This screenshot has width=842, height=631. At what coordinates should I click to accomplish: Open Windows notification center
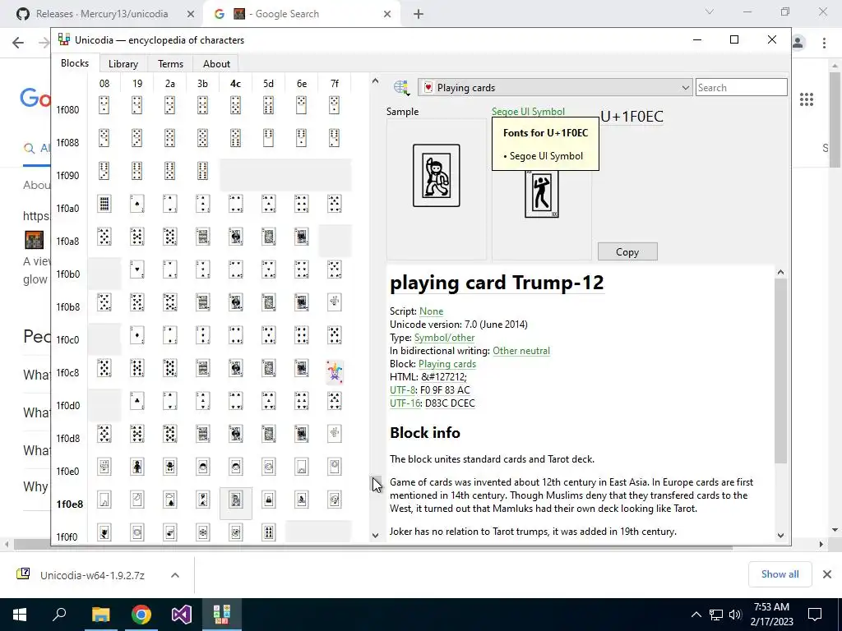point(815,615)
